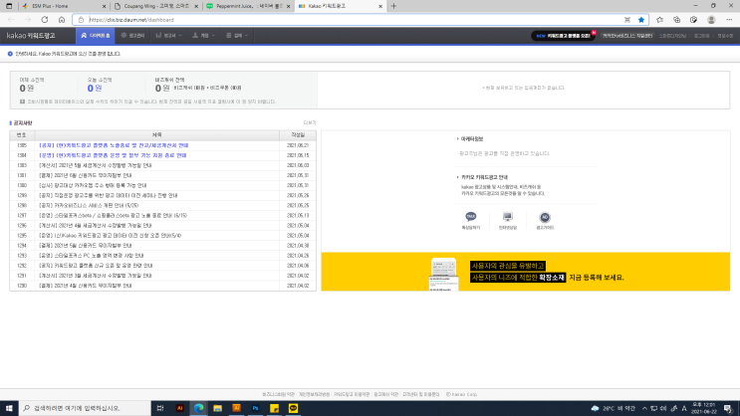This screenshot has width=740, height=416.
Task: Open notice 1290 about 2021 4월 credit card
Action: [86, 286]
